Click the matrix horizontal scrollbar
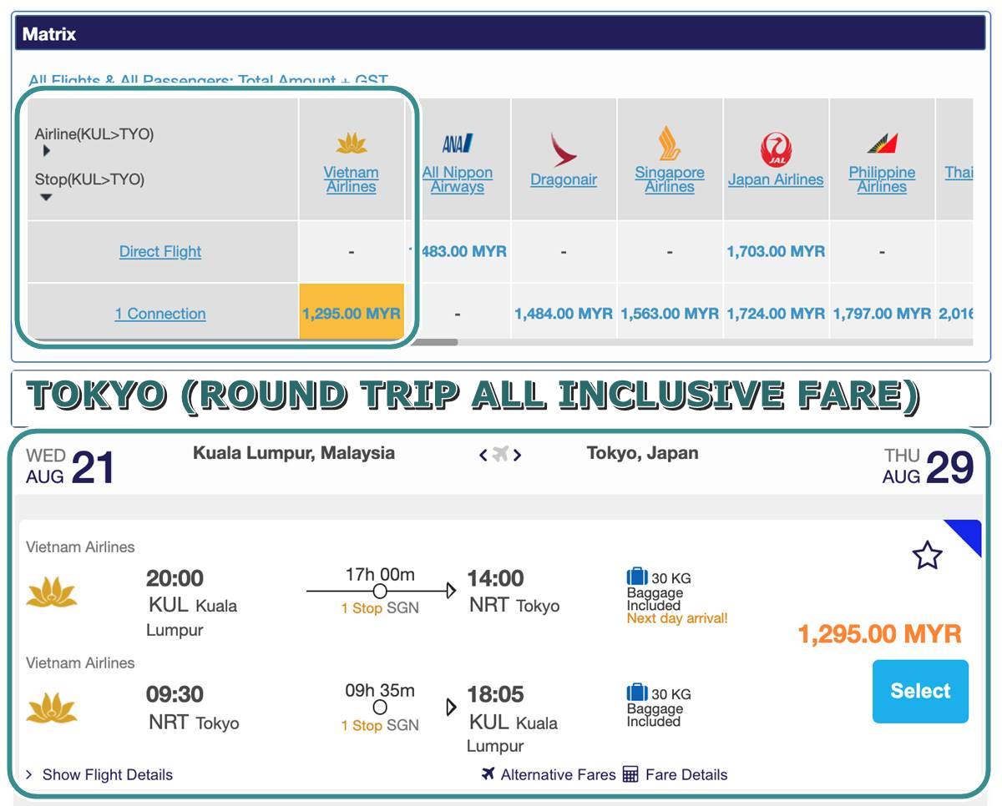This screenshot has height=806, width=1002. [436, 342]
